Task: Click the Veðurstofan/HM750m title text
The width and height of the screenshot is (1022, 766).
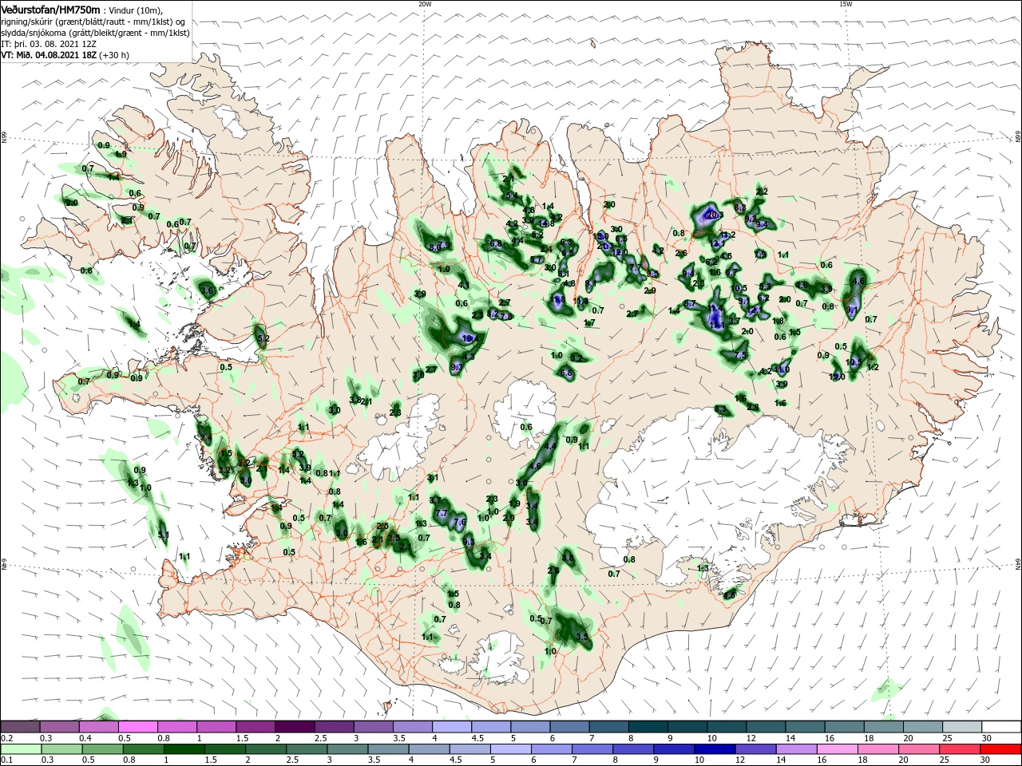Action: [50, 9]
